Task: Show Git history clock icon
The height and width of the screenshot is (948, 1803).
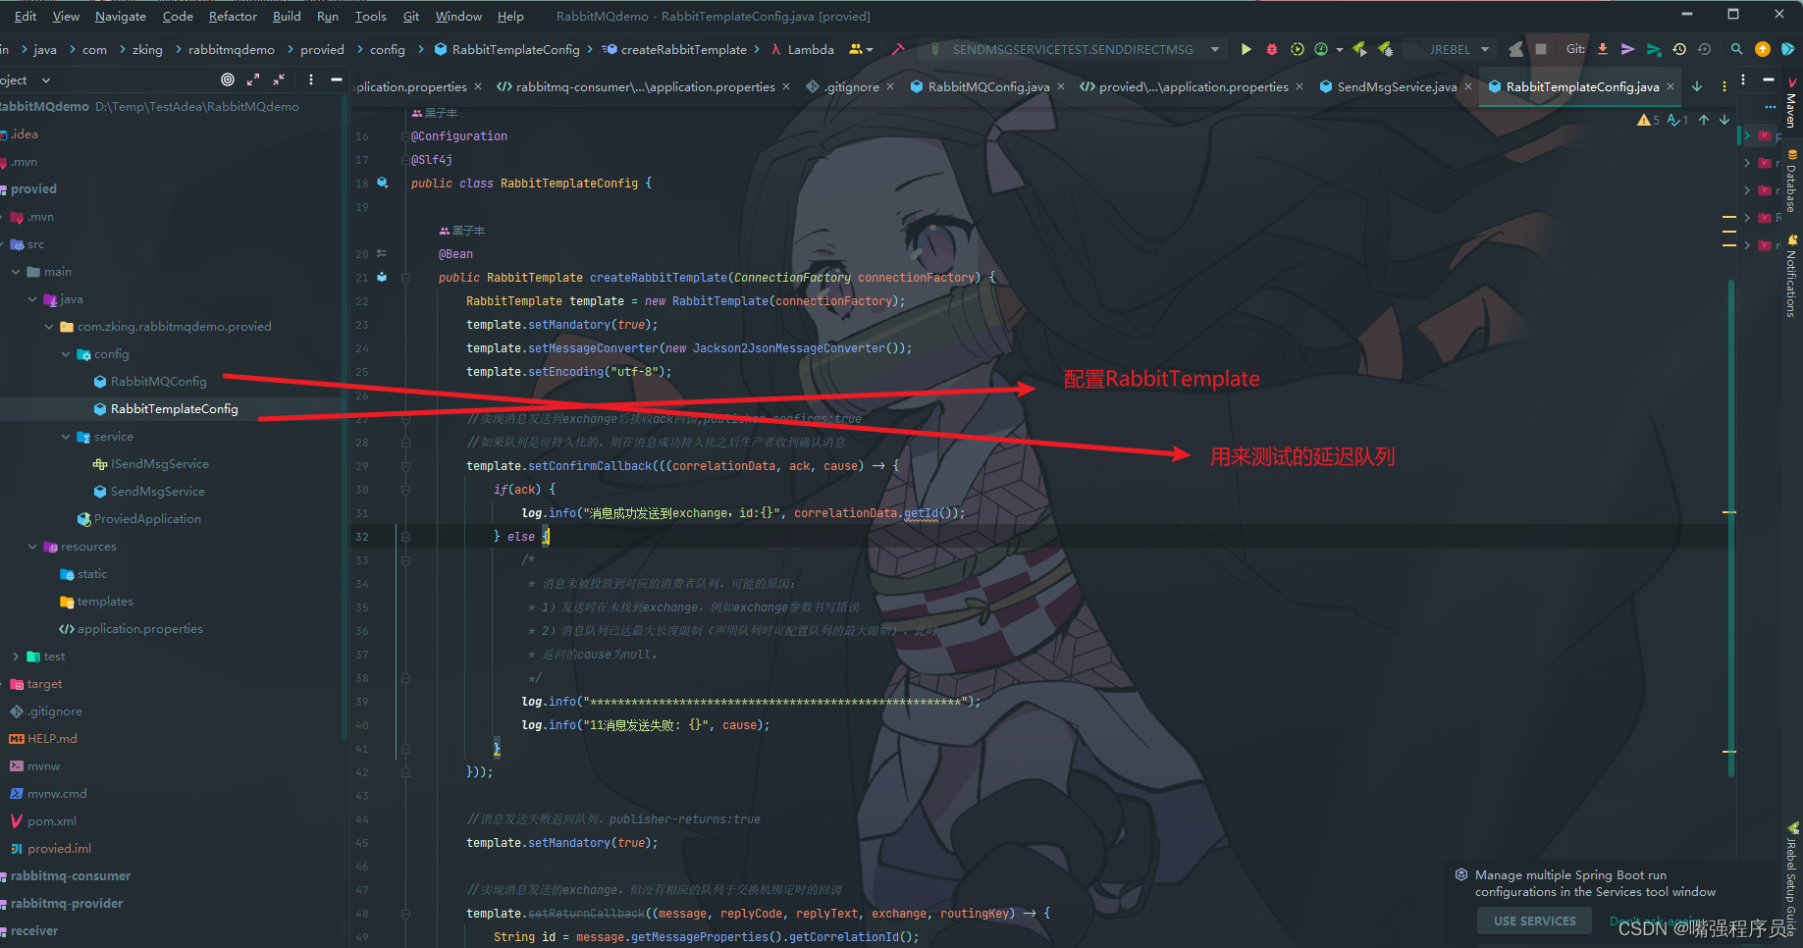Action: click(1679, 49)
